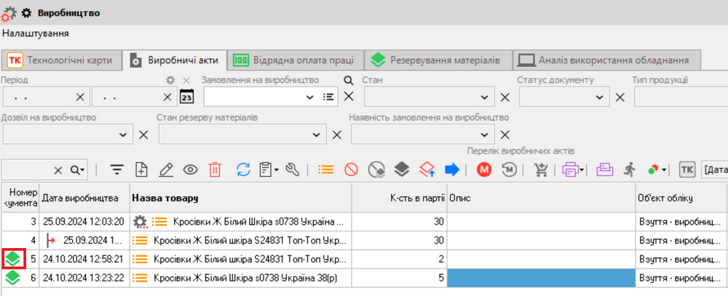Screen dimensions: 728x296
Task: Select the row dated 24.10.2024 13:23:22
Action: [x=364, y=278]
